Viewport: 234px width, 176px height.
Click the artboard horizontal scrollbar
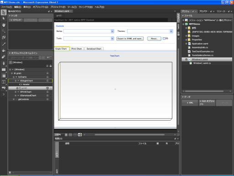tap(129, 135)
